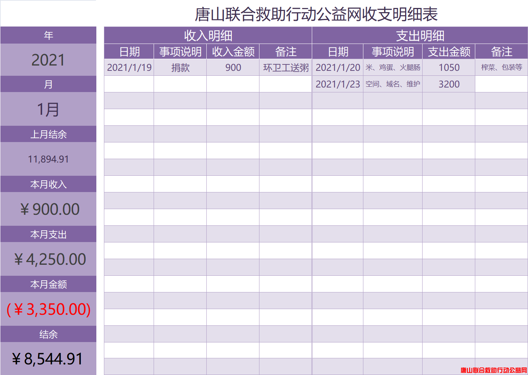Click the 收入金额 column header
This screenshot has height=375, width=528.
(x=233, y=52)
